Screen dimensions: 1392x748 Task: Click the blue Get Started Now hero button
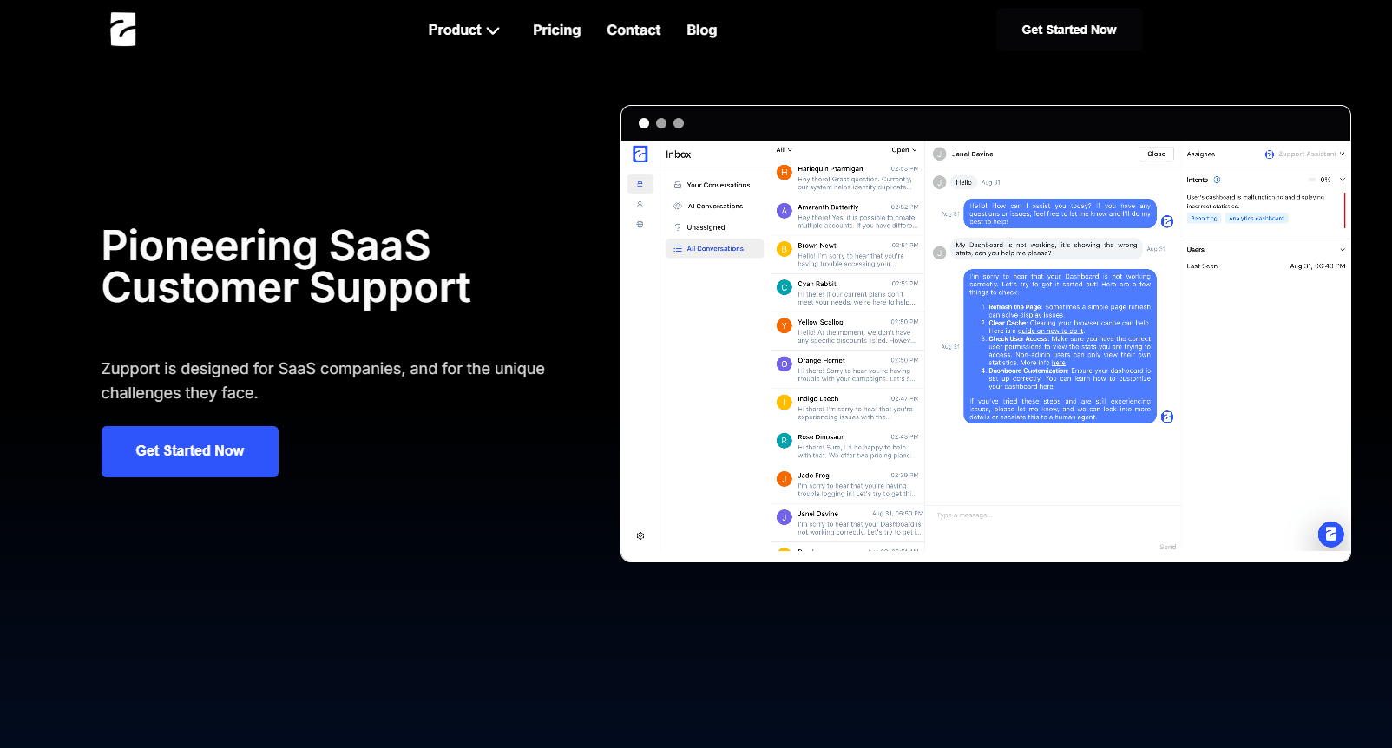[190, 451]
